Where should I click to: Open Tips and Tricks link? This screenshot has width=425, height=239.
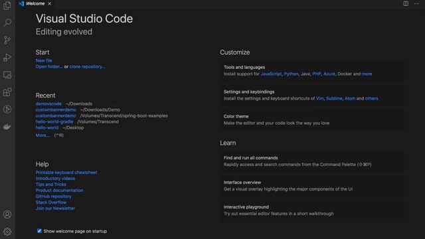tap(50, 185)
